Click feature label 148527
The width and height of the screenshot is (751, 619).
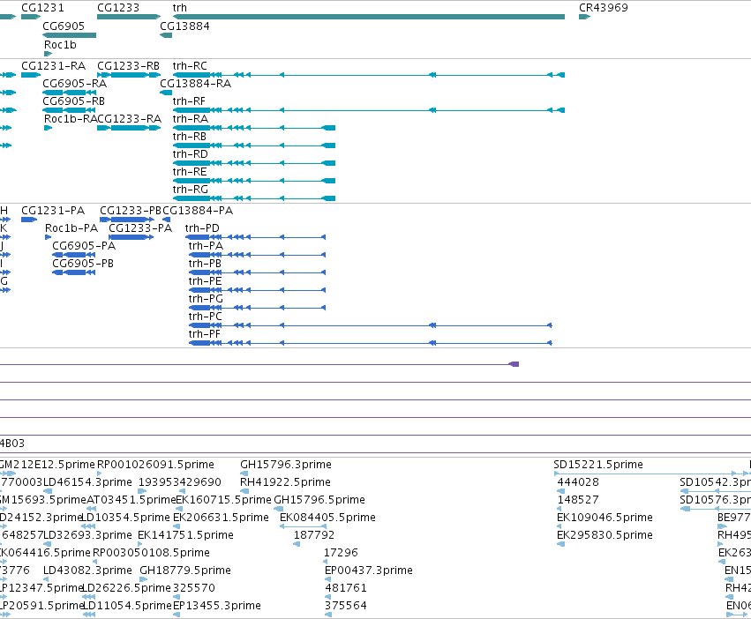click(578, 500)
